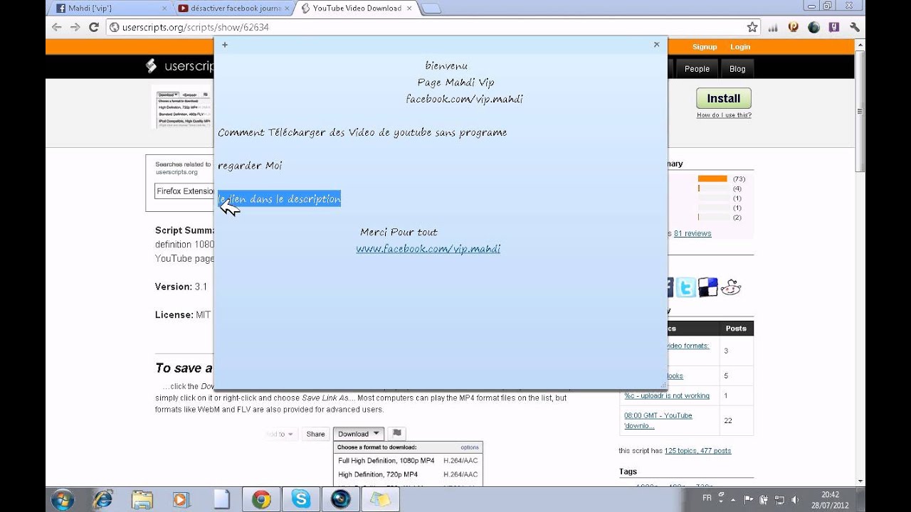Open the '125 topics, 477 posts' link
Screen dimensions: 911x512
tap(697, 451)
